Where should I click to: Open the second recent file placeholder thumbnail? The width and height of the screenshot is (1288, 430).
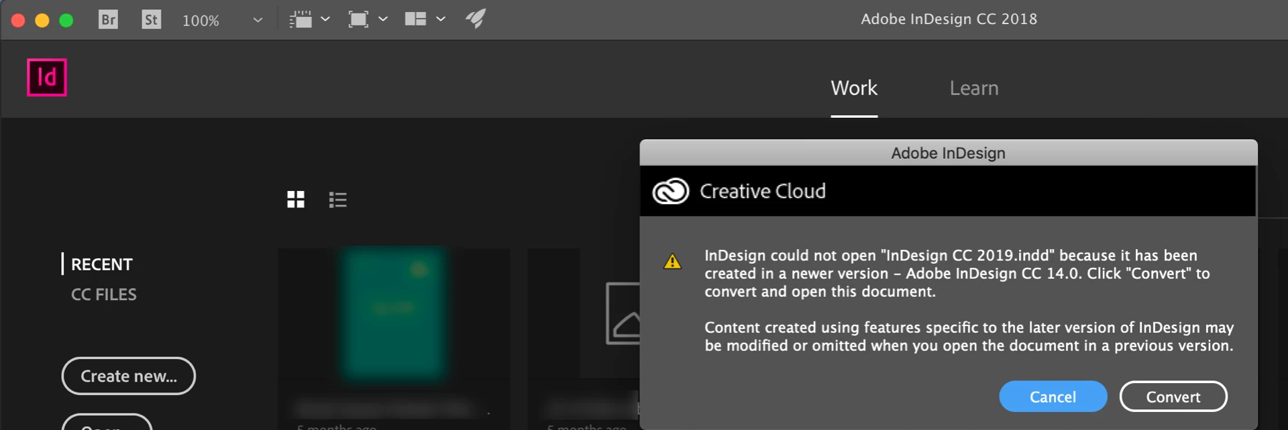tap(583, 313)
